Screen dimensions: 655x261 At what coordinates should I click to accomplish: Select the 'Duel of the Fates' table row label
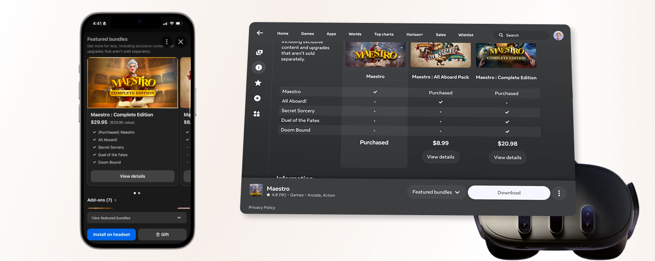click(x=300, y=120)
